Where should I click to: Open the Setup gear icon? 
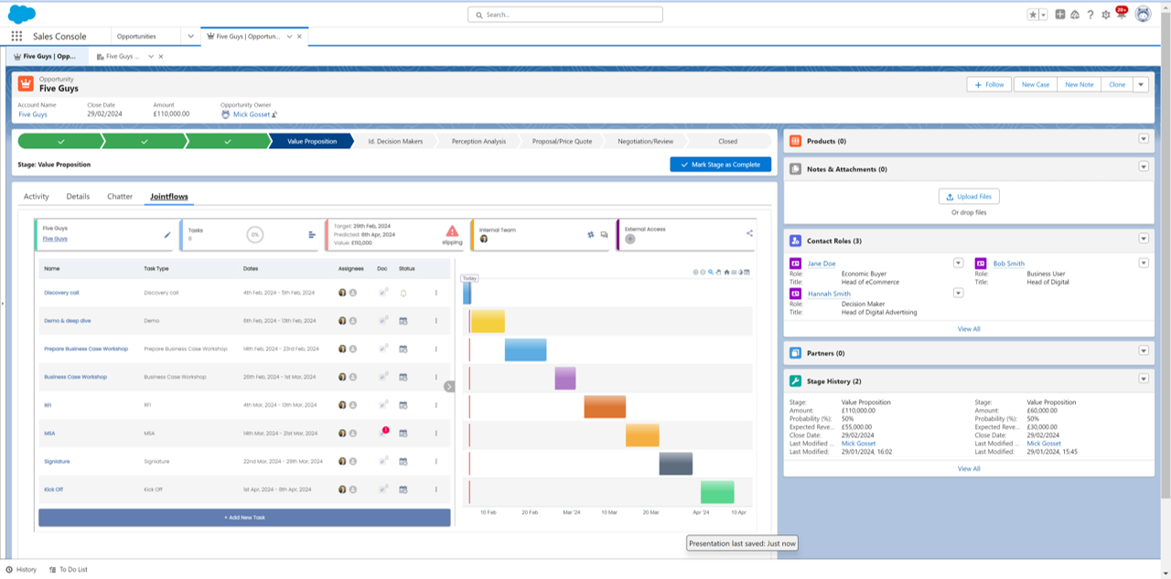[x=1105, y=15]
